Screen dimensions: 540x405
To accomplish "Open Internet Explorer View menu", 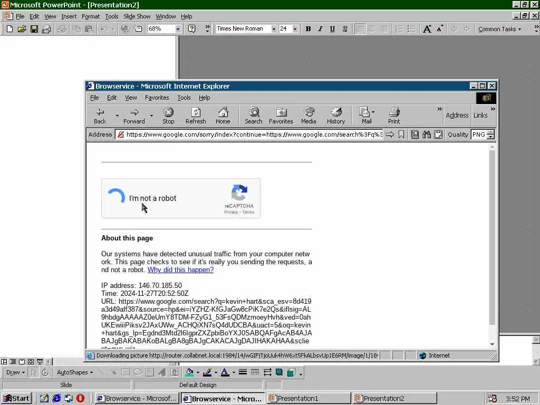I will click(x=131, y=98).
